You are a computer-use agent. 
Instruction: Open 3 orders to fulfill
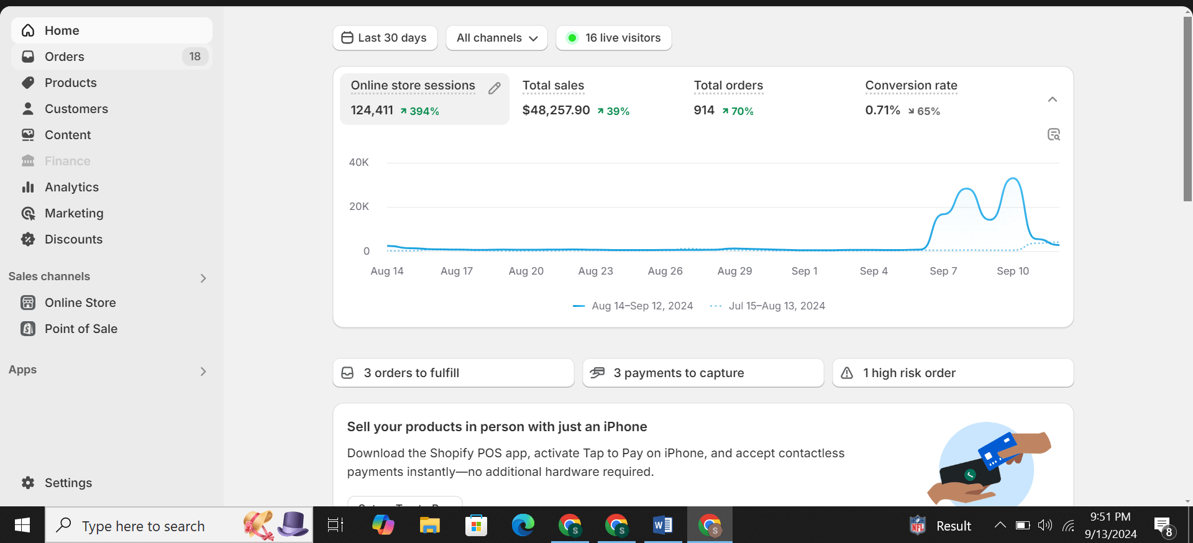coord(454,373)
